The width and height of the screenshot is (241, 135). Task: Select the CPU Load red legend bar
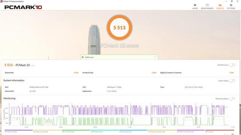(220, 130)
